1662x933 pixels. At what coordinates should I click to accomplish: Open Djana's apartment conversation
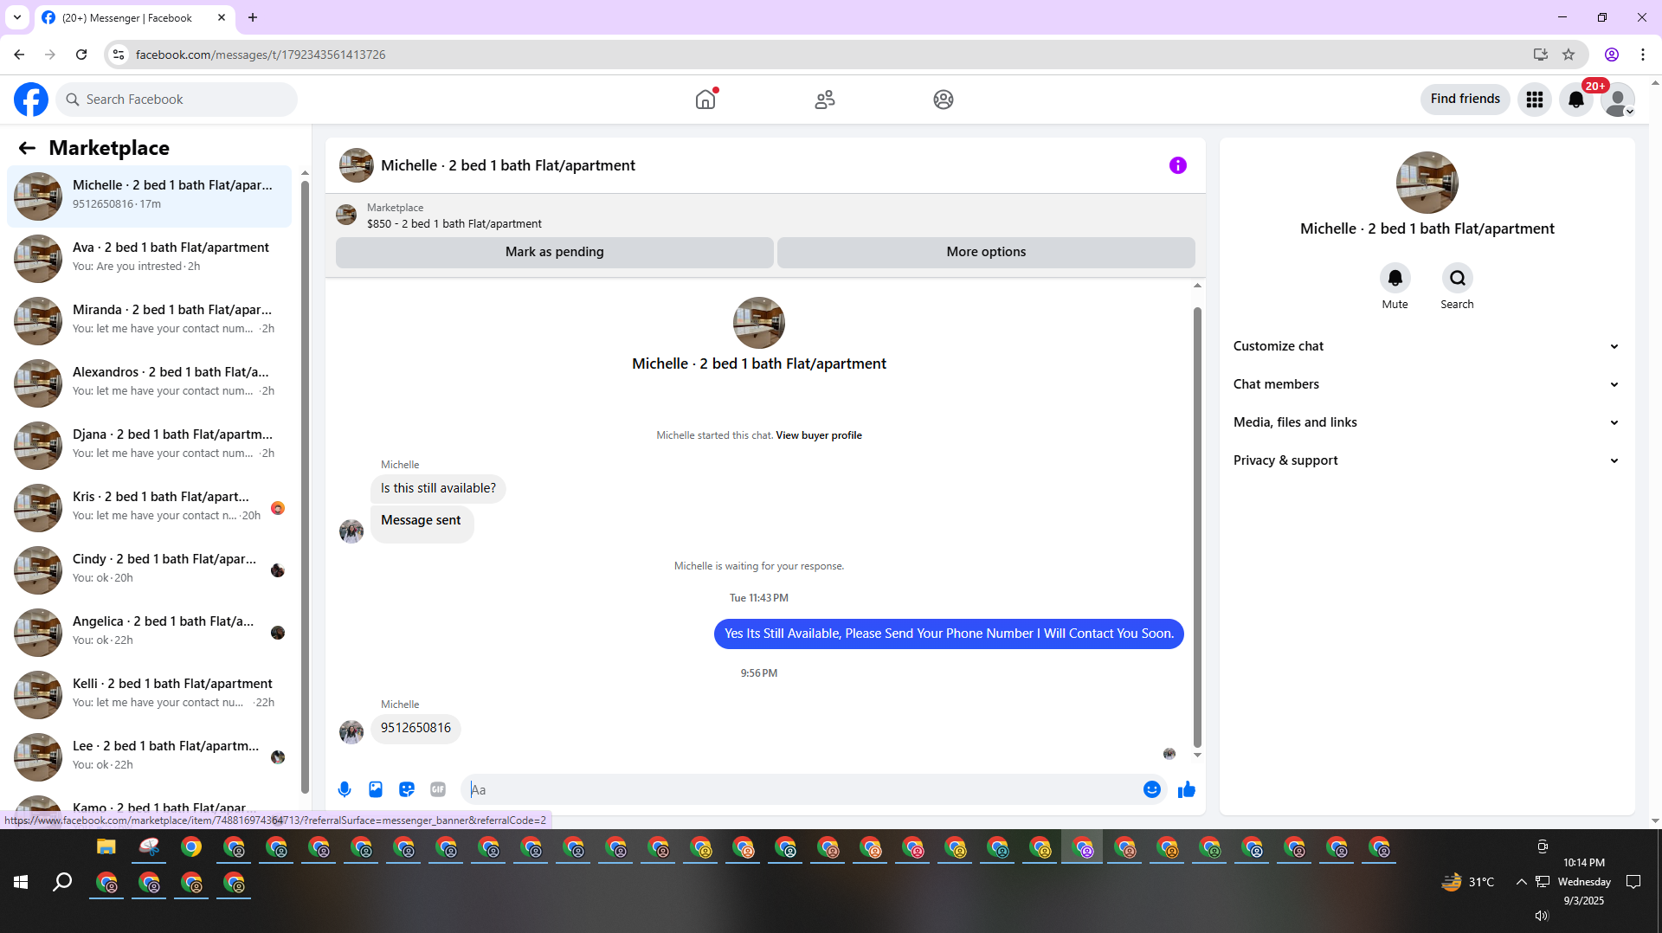click(149, 446)
